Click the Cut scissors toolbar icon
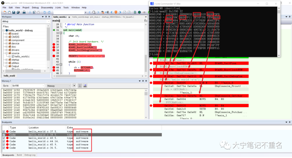This screenshot has height=158, width=292. (31, 12)
